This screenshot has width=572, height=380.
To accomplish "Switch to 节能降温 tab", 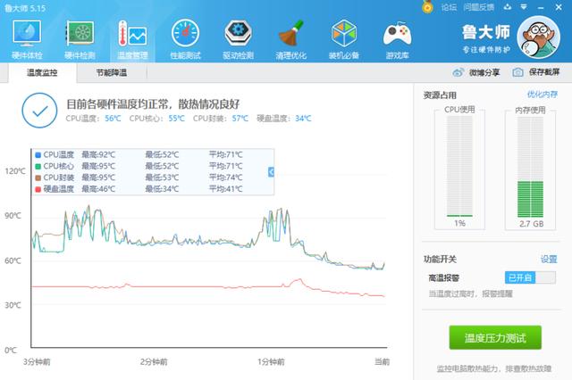I will click(112, 73).
